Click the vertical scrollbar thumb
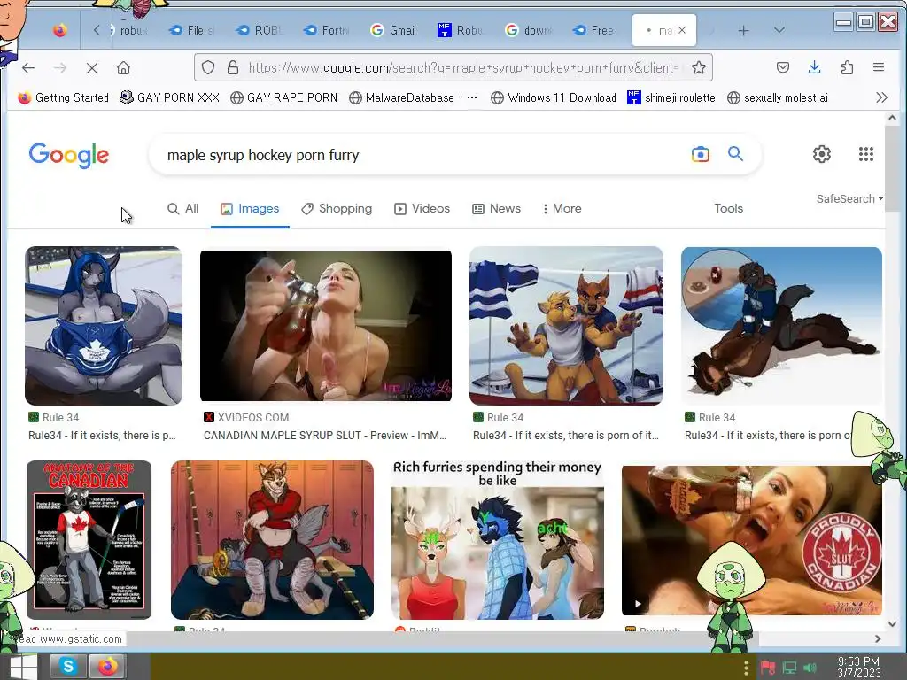The image size is (907, 680). point(892,167)
